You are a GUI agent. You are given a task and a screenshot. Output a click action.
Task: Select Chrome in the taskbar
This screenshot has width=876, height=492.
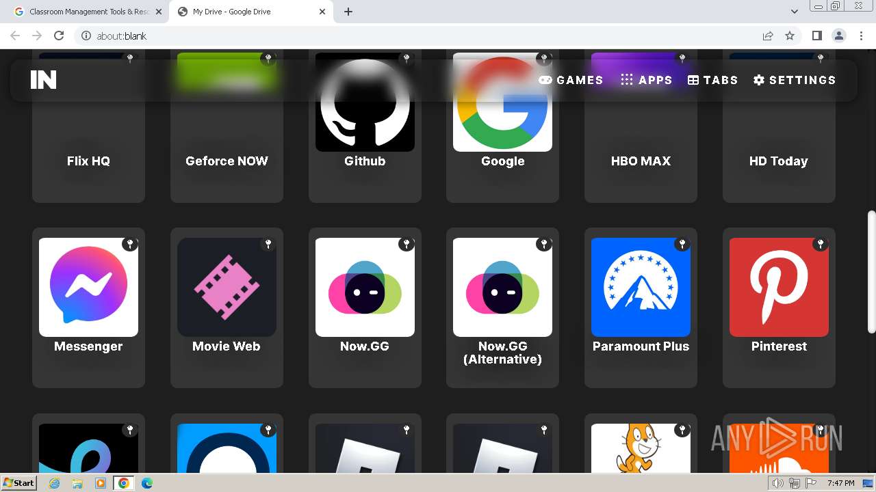(124, 483)
